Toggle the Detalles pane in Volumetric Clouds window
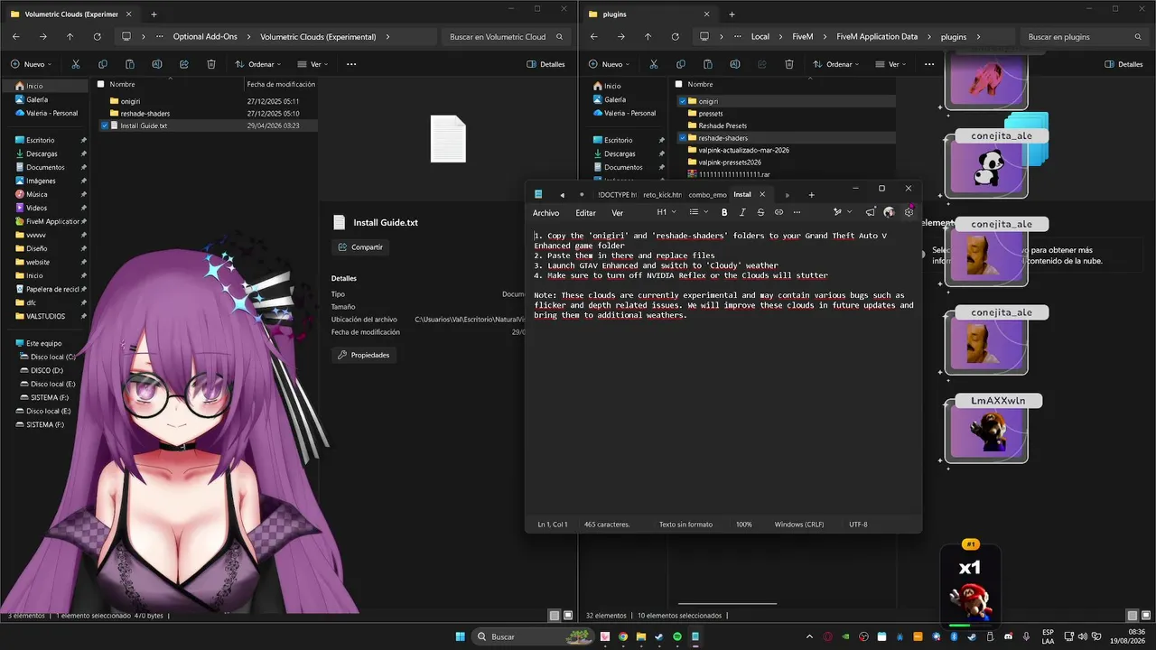 point(545,64)
